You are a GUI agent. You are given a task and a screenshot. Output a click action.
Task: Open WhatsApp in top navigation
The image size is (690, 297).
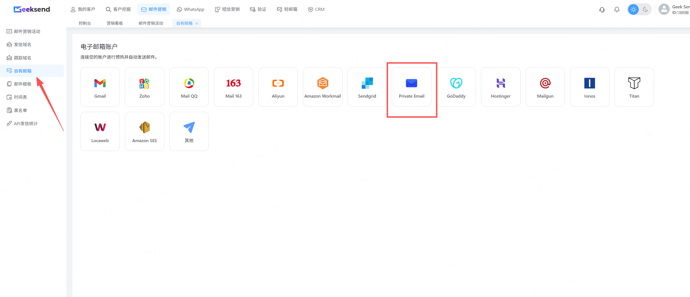tap(191, 9)
